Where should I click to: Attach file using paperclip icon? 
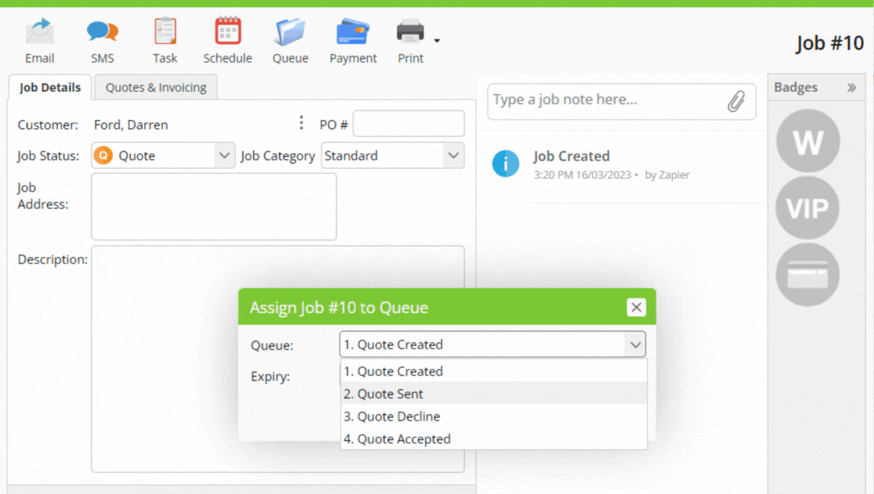pos(735,101)
